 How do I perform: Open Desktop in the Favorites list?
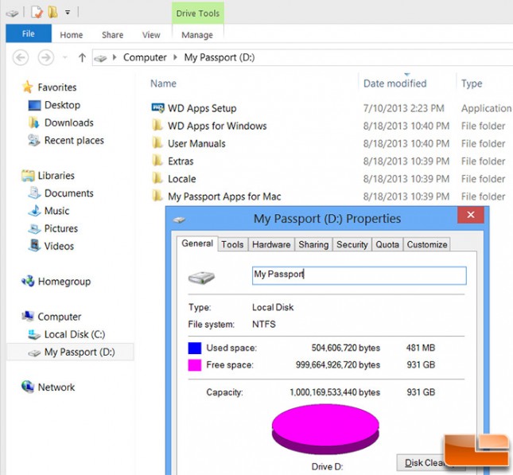(x=62, y=105)
